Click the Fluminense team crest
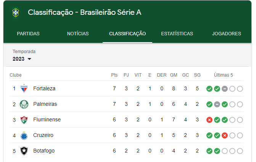The width and height of the screenshot is (256, 162). coord(24,120)
